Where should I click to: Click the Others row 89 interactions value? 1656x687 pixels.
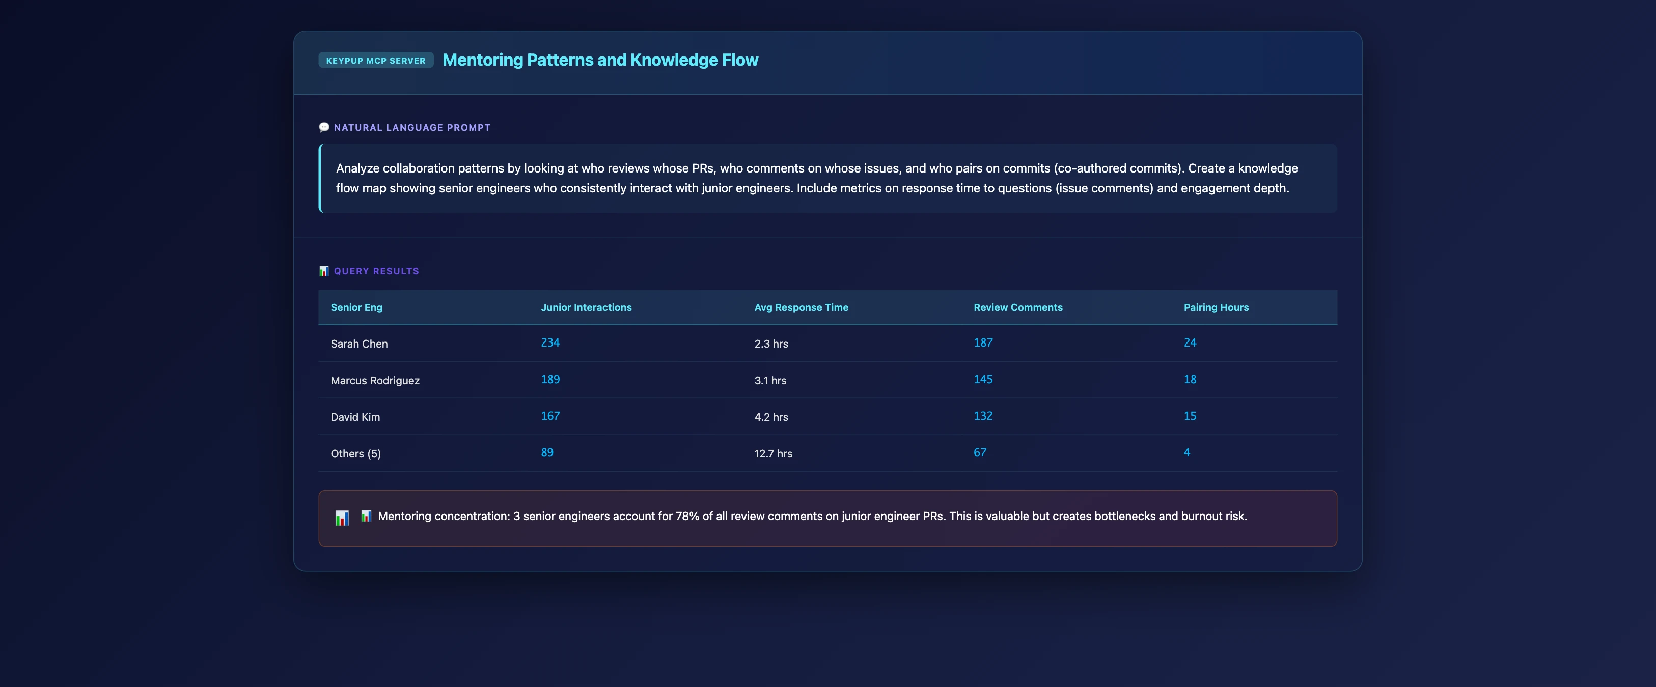(x=546, y=452)
